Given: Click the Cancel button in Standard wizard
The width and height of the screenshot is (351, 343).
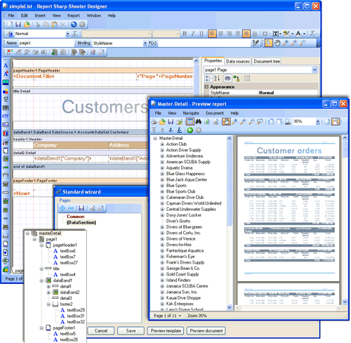Looking at the screenshot, I should tap(101, 331).
